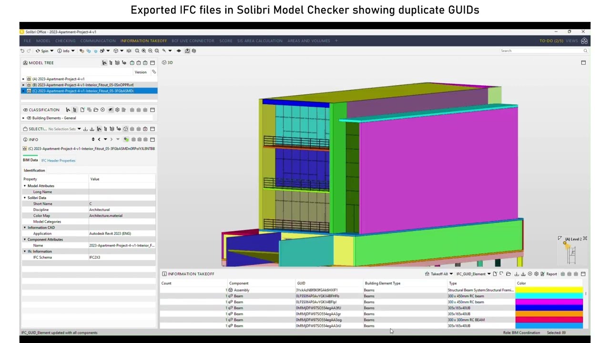Toggle second hierarchy icon in Classification header
The height and width of the screenshot is (343, 610).
pos(74,110)
